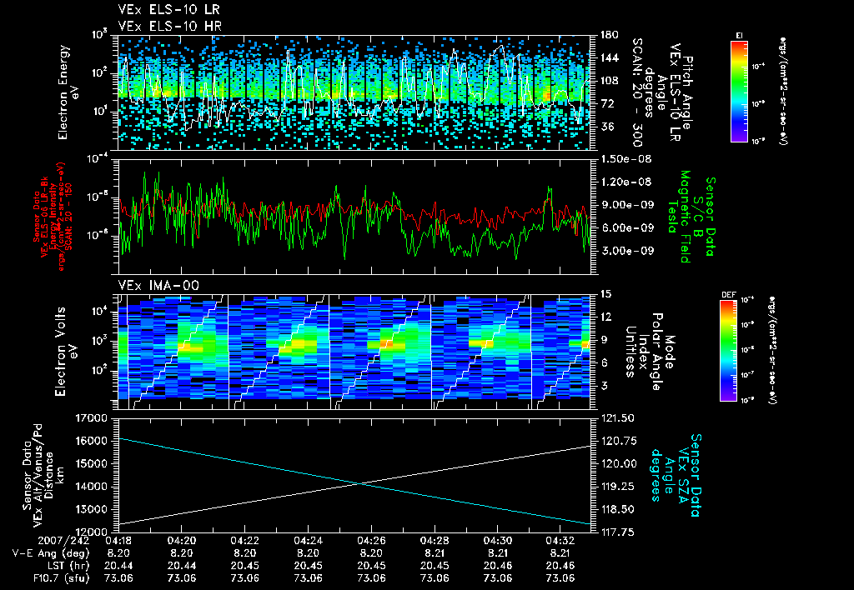The width and height of the screenshot is (854, 590).
Task: Select the 'Polar Angle' axis label
Action: tap(656, 352)
